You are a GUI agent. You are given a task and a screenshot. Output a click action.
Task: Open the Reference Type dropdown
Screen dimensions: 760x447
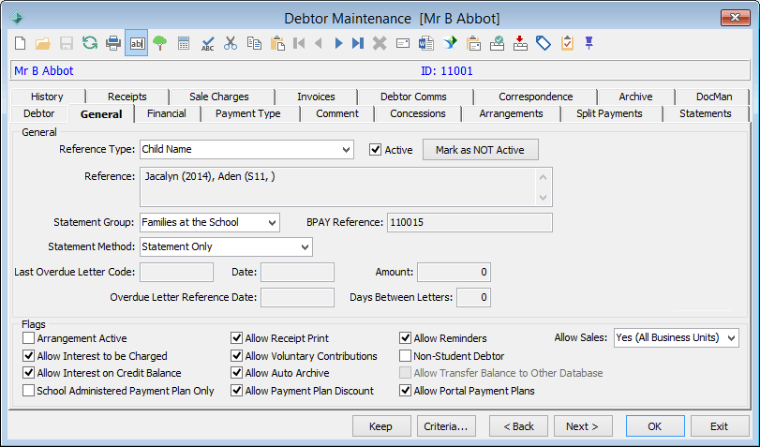(x=246, y=149)
